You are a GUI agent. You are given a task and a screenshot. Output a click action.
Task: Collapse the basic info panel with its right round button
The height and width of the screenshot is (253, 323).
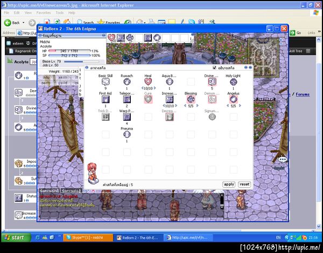103,36
